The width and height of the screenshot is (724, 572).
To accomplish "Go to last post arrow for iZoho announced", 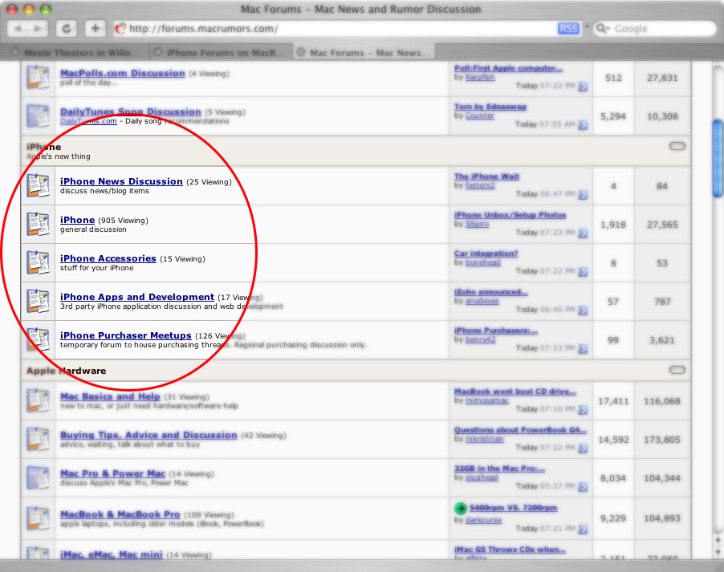I will 583,310.
